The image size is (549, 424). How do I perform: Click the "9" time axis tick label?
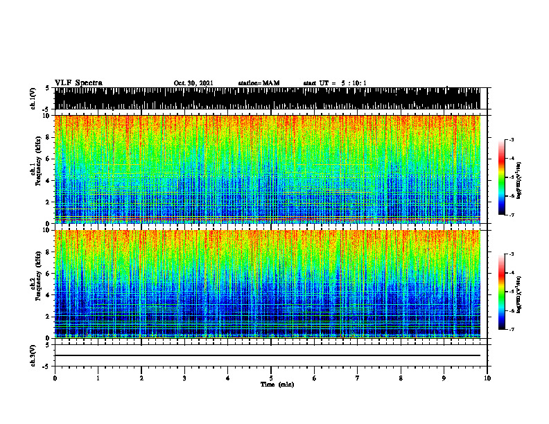(x=444, y=378)
